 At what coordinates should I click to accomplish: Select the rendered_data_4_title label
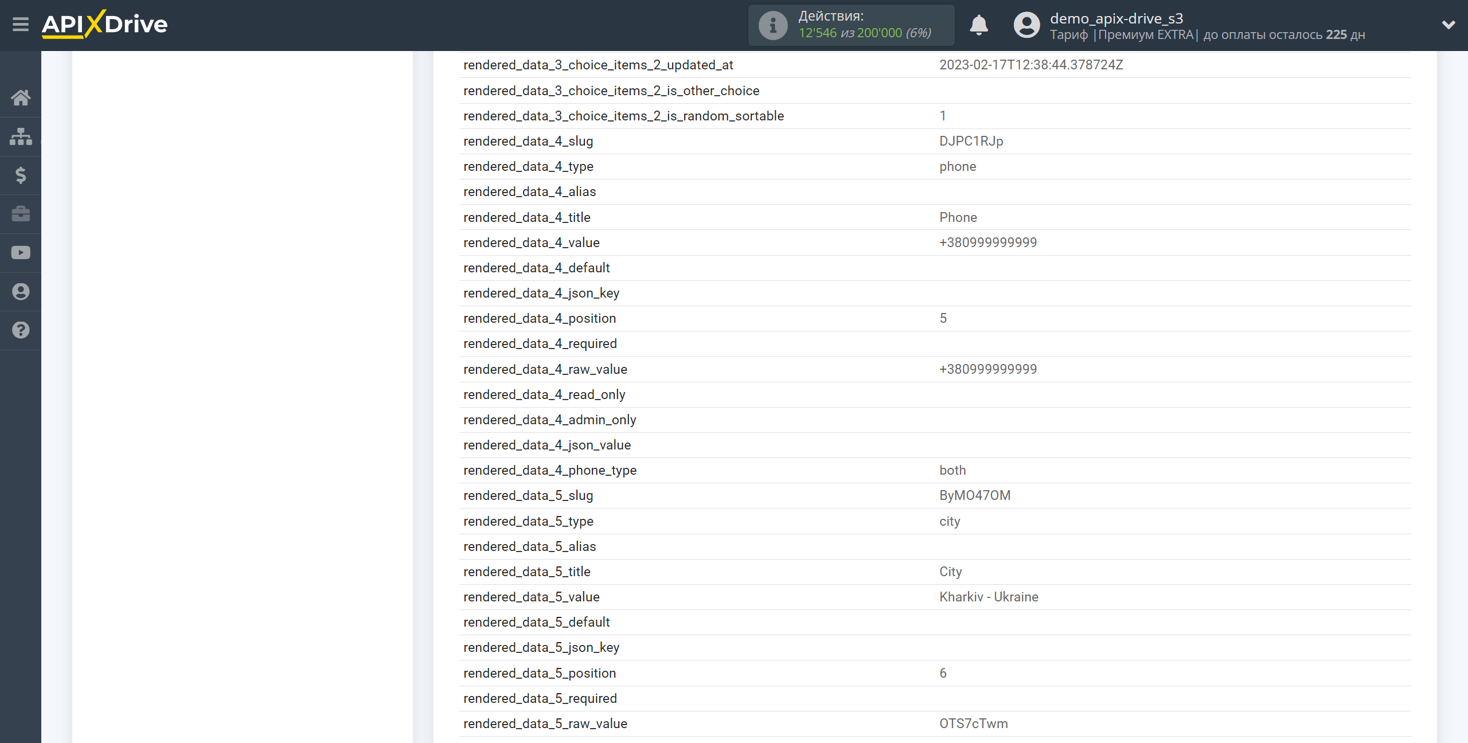(526, 217)
